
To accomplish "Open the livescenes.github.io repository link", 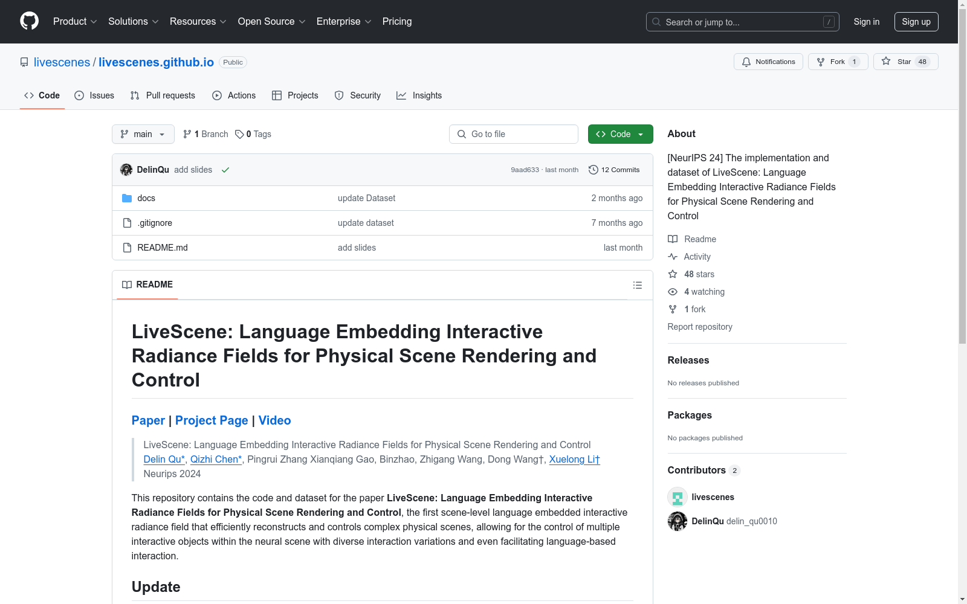I will (x=156, y=62).
